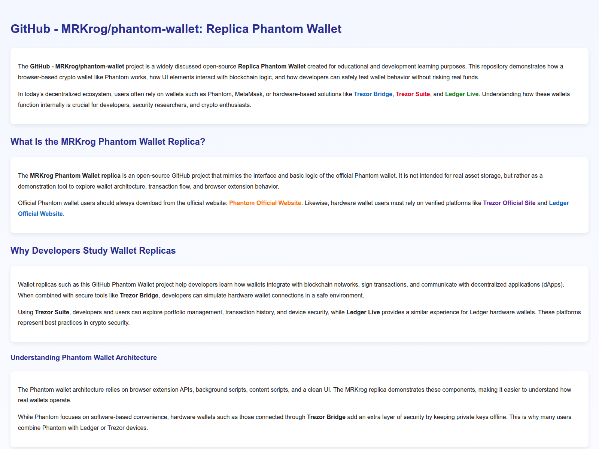
Task: Click bold 'GitHub - MRKrog/phantom-wallet' in first paragraph
Action: click(x=77, y=67)
